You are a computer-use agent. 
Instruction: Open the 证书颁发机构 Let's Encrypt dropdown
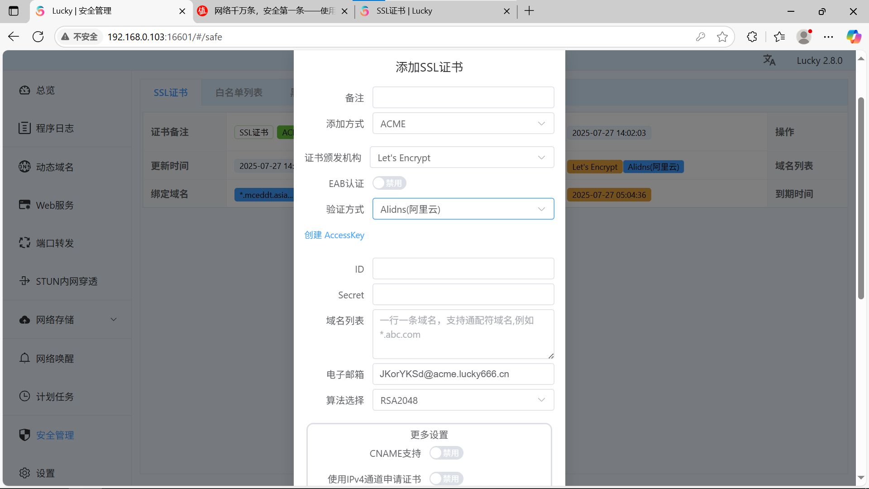[462, 158]
